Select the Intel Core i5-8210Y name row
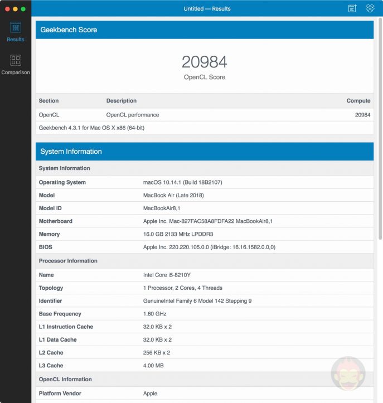Screen dimensions: 383x403 coord(204,275)
